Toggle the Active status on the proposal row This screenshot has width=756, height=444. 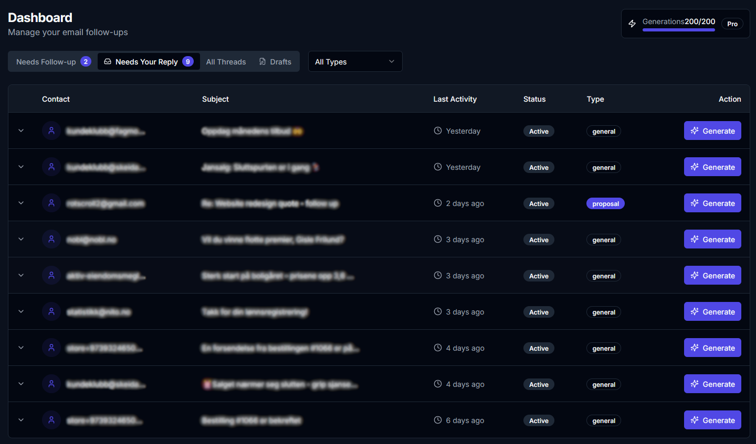click(x=539, y=203)
